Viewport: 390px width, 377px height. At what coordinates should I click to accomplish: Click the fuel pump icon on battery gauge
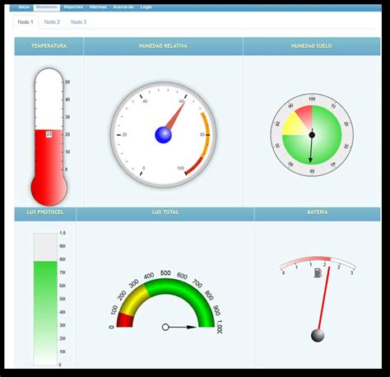[x=318, y=273]
